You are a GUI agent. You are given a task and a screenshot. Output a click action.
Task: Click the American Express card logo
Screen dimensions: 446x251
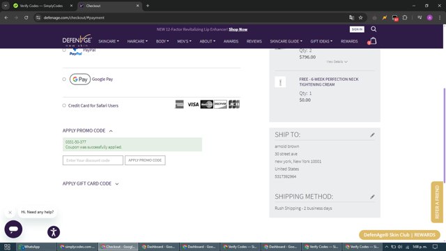pos(180,105)
